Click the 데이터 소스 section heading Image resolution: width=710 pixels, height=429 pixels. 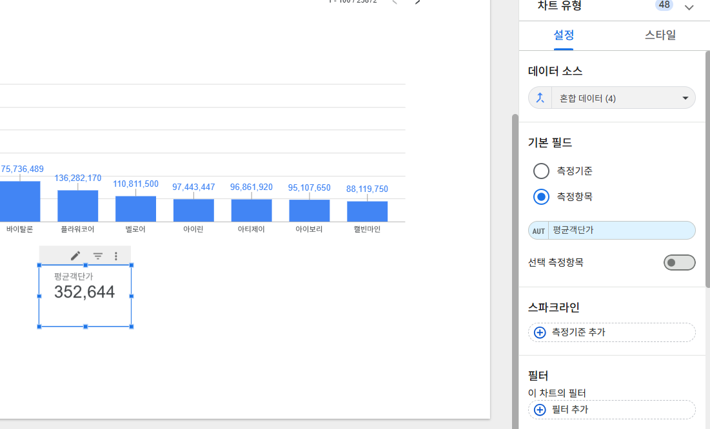(555, 71)
